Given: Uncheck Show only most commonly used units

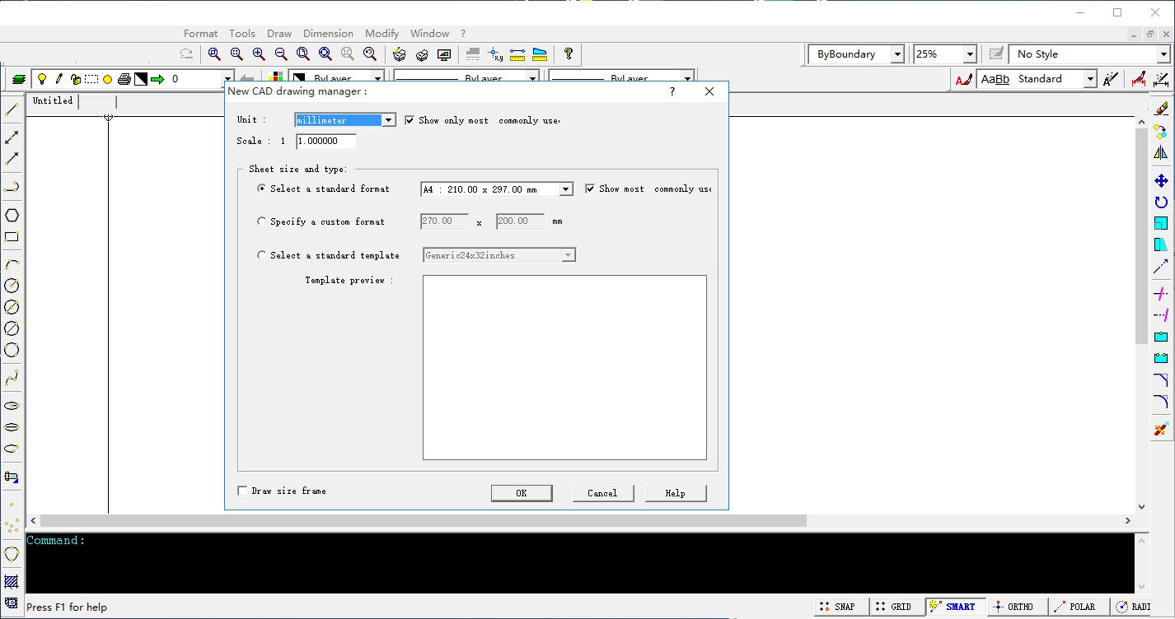Looking at the screenshot, I should (410, 120).
